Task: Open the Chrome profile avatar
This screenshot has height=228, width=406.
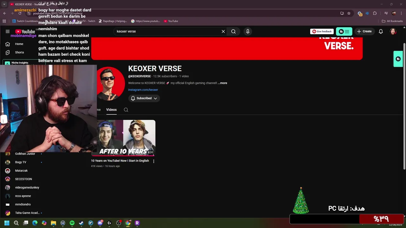Action: coord(394,13)
